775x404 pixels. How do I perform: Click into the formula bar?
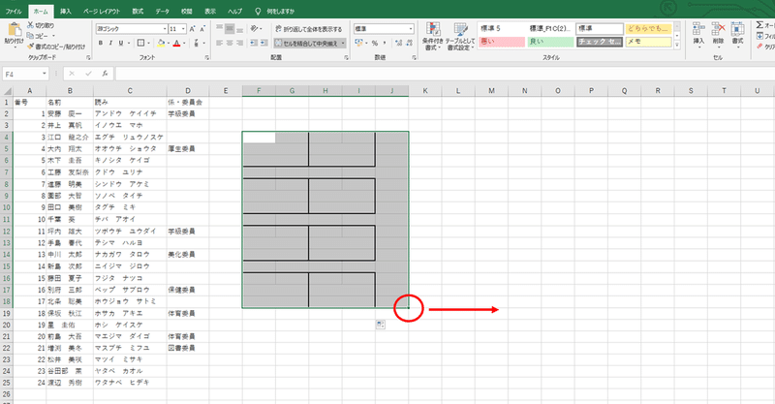pyautogui.click(x=445, y=74)
